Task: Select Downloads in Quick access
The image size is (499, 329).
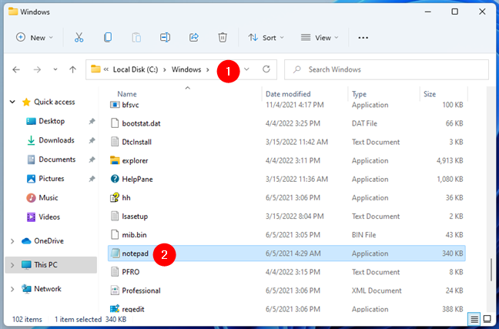Action: (56, 140)
